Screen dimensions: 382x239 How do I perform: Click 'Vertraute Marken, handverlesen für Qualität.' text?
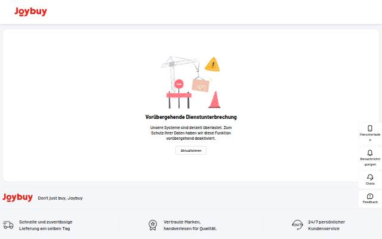190,225
